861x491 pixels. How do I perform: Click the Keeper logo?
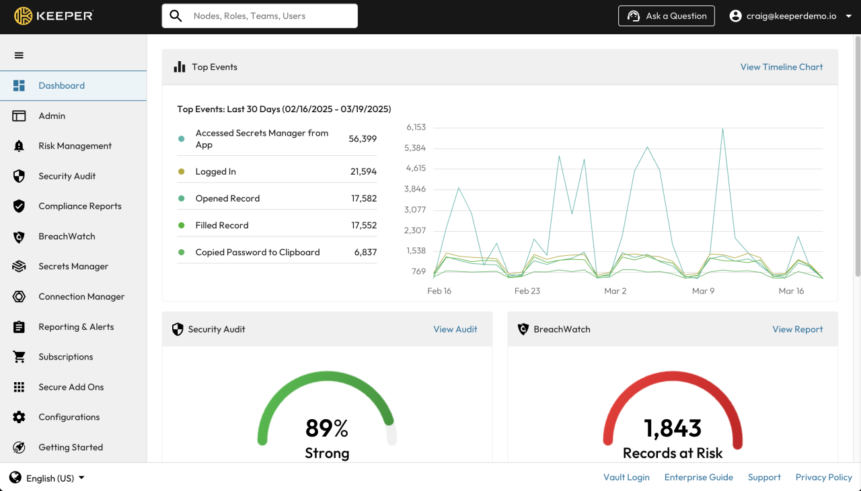click(x=54, y=16)
